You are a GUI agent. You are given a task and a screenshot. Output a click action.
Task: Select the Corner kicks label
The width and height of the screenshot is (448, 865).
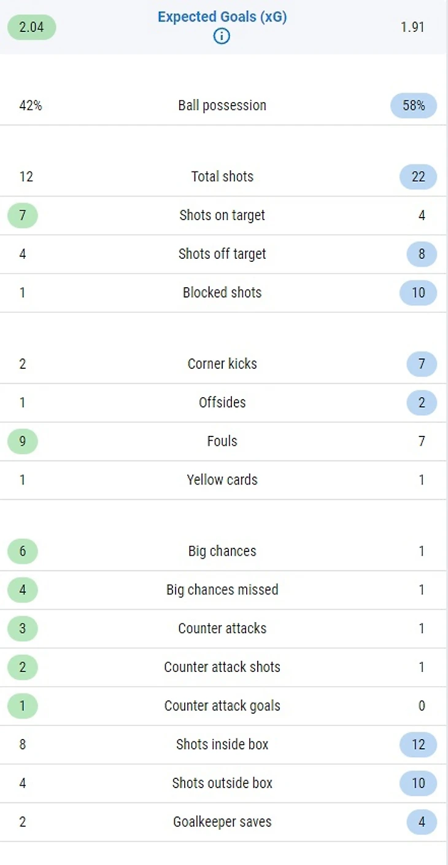[222, 364]
